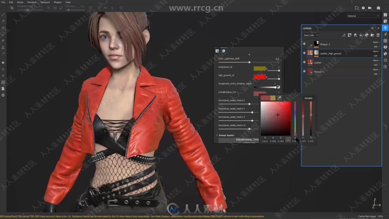Select the Eraser tool in left toolbar
Viewport: 389px width, 219px height.
tap(3, 21)
